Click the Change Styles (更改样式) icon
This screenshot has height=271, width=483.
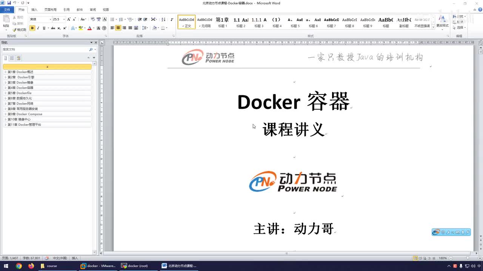click(442, 21)
